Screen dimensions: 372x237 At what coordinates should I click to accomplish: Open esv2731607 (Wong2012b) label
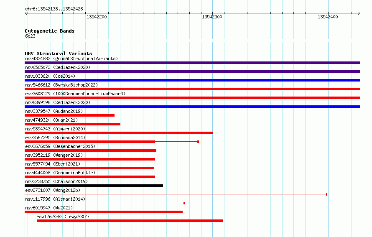pos(53,190)
